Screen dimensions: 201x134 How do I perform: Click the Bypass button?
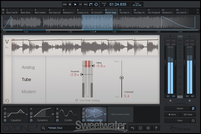pyautogui.click(x=177, y=108)
